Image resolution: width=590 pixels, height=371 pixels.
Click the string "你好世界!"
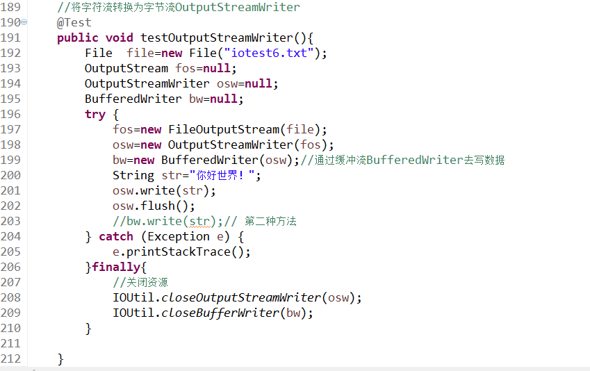[222, 175]
